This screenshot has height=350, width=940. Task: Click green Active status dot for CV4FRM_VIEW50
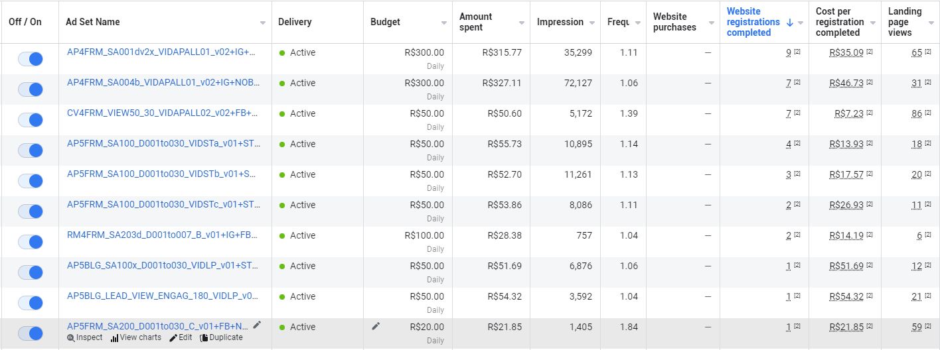pos(282,114)
